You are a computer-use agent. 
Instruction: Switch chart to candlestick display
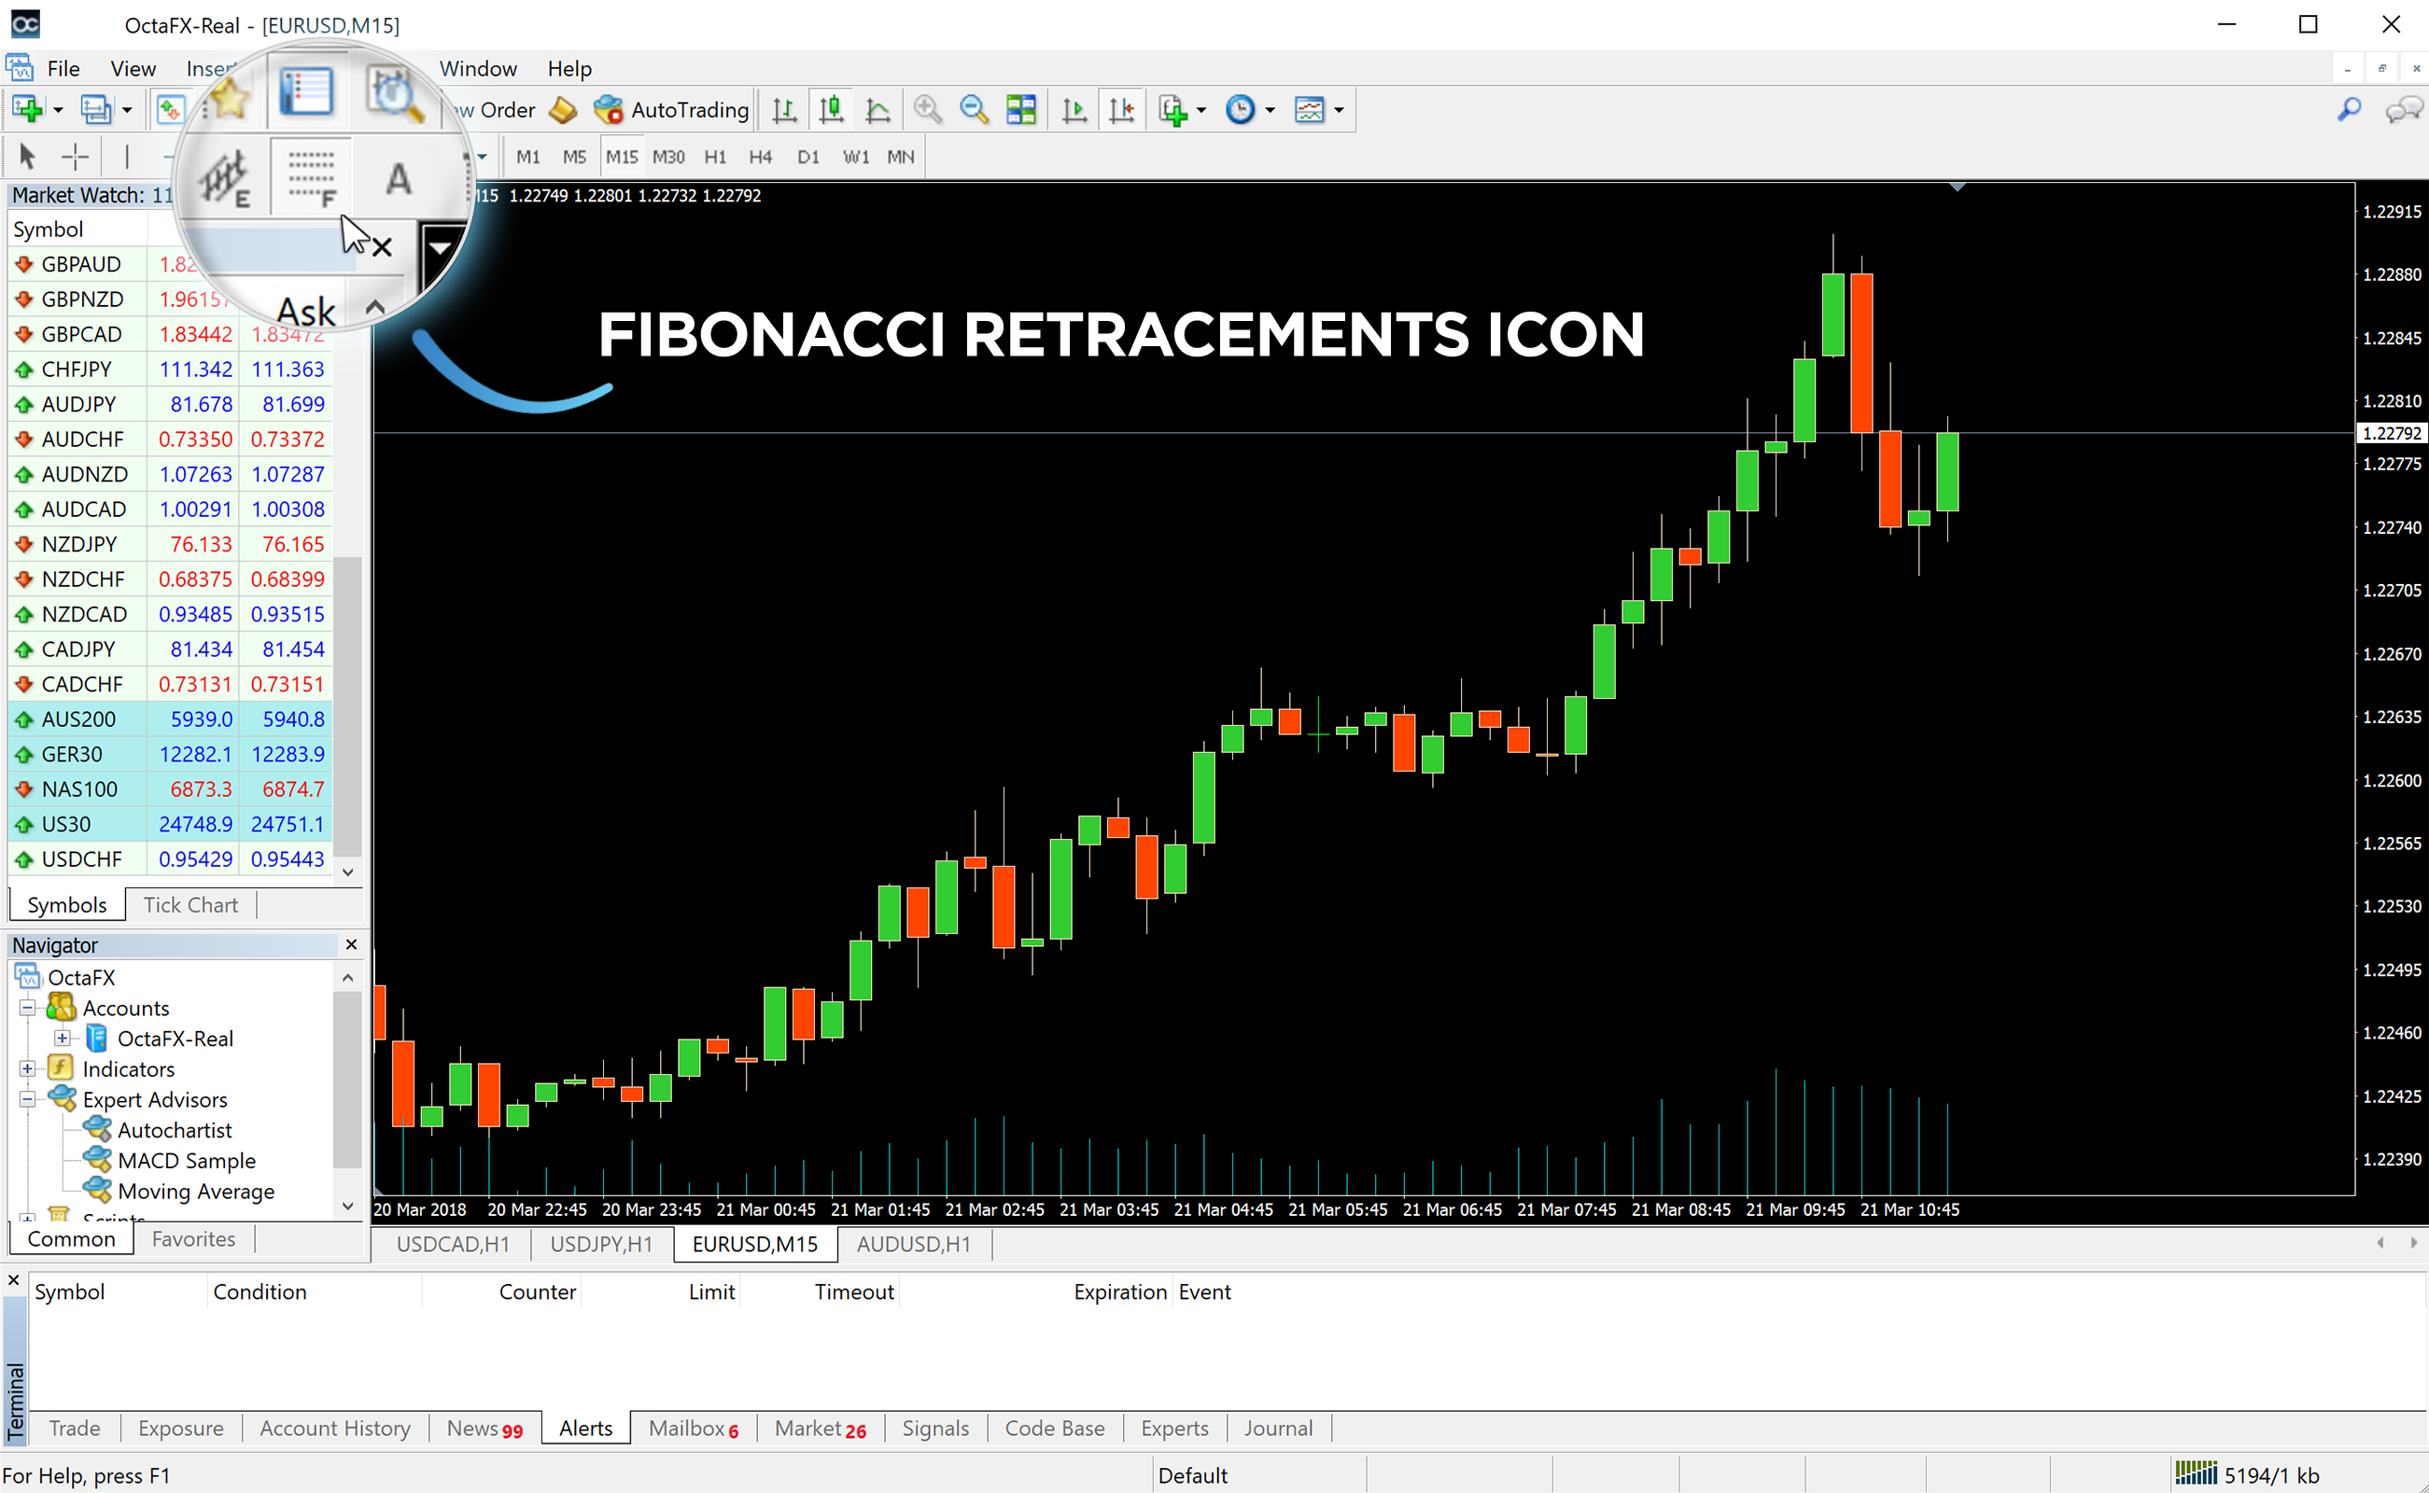[833, 108]
